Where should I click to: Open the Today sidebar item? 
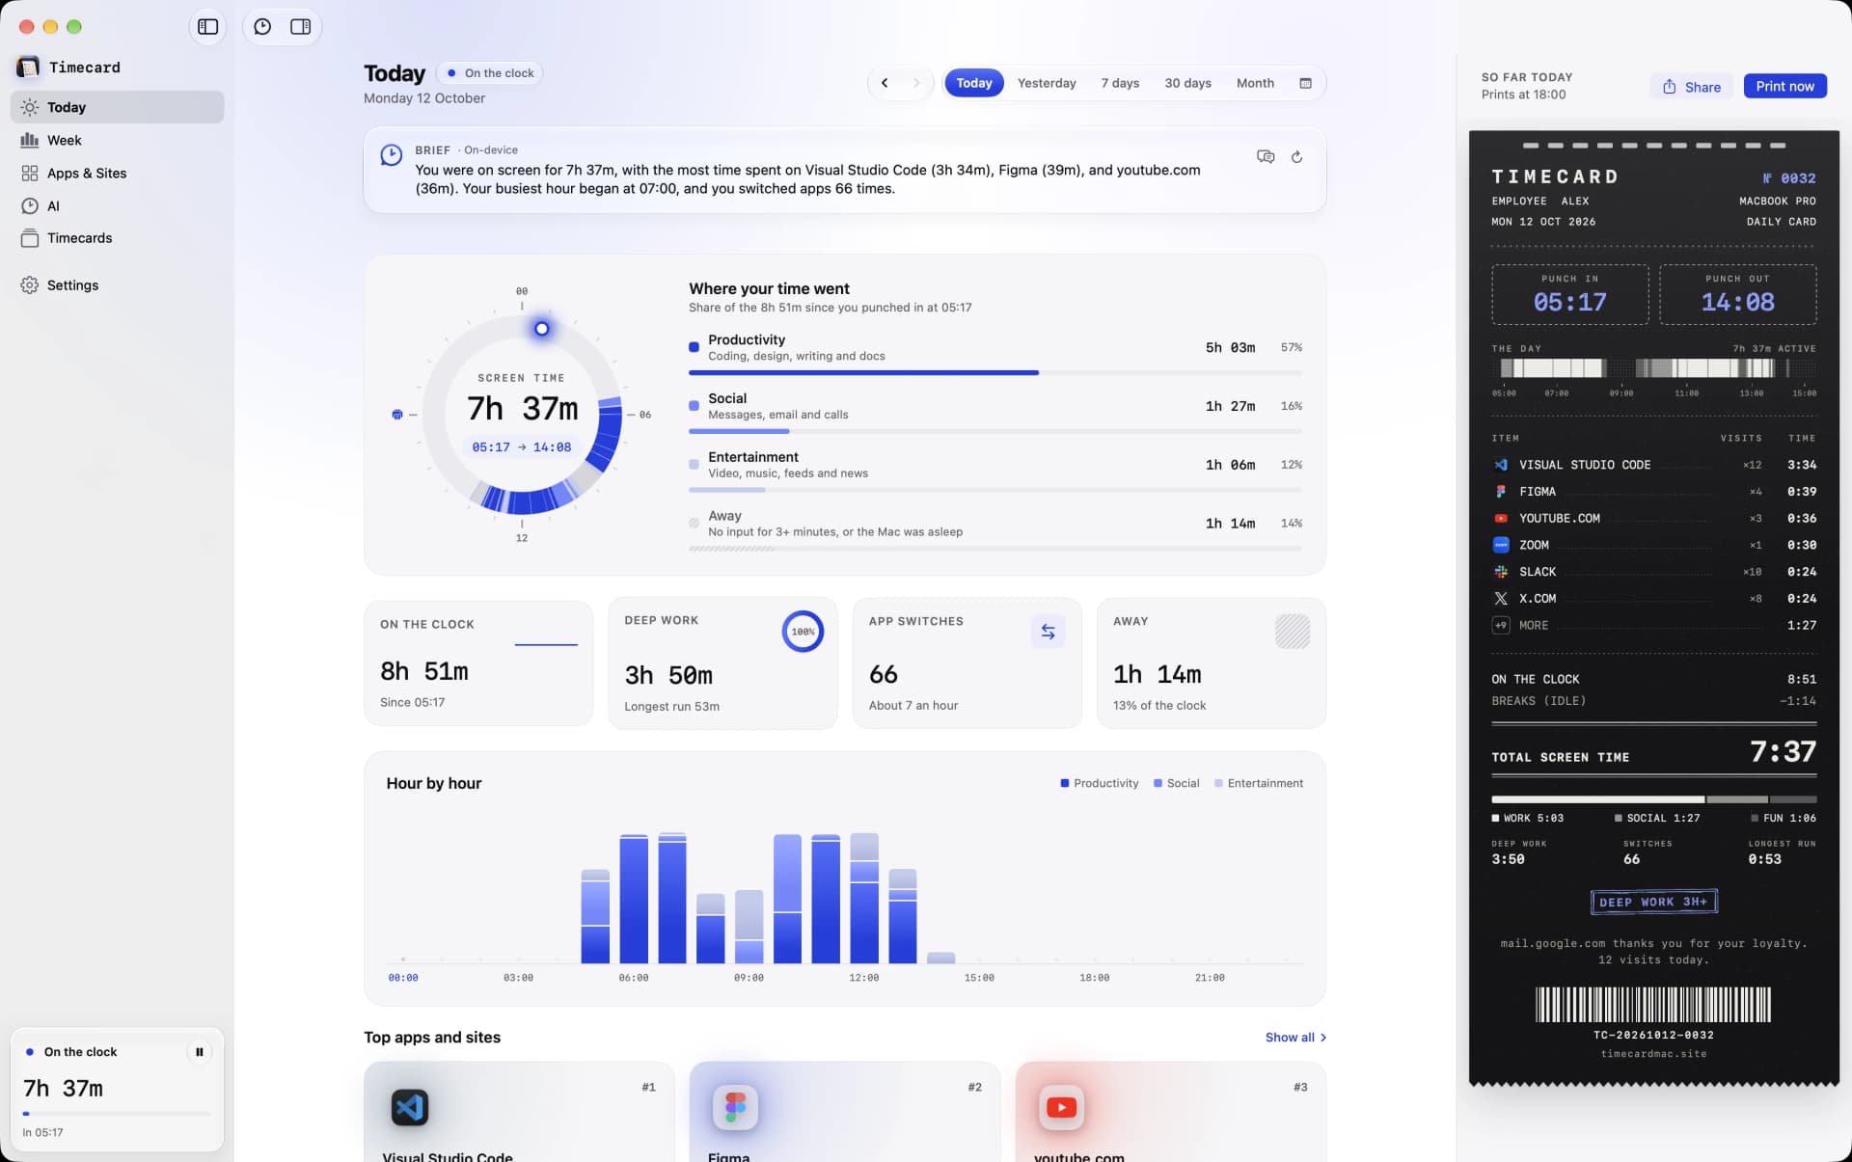pos(117,107)
